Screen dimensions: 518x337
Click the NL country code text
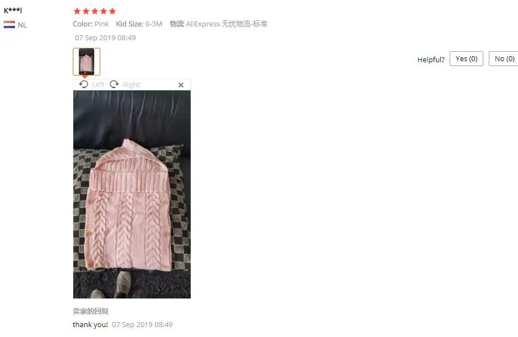point(22,25)
